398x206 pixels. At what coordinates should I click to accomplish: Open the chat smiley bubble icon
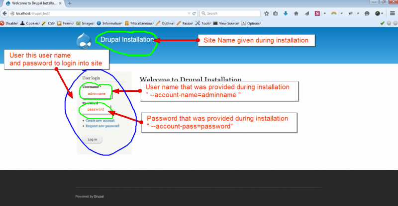367,13
